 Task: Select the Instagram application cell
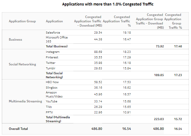pyautogui.click(x=53, y=52)
